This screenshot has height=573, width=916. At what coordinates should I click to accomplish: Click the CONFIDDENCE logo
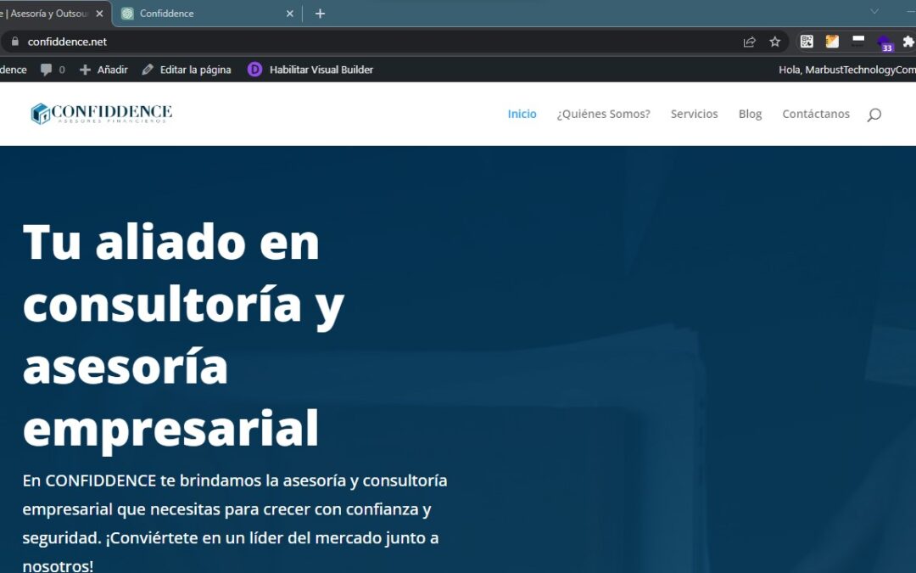point(102,114)
